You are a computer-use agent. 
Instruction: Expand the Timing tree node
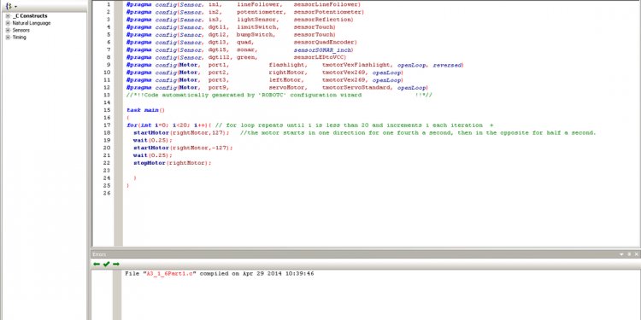8,38
